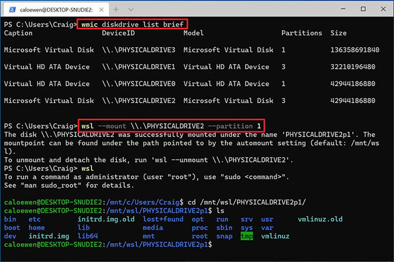Screen dimensions: 394x262
Task: Click the size value 136358691840
Action: pyautogui.click(x=355, y=50)
